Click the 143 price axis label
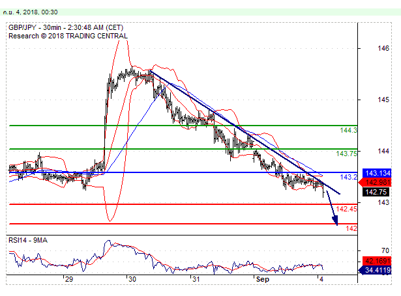 [383, 202]
